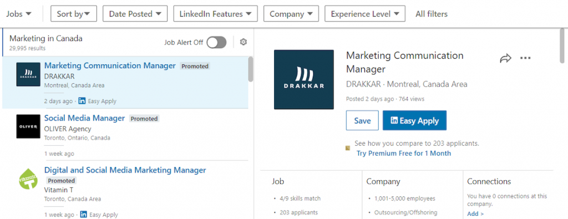Open the job alert settings gear
This screenshot has width=568, height=219.
pyautogui.click(x=244, y=42)
